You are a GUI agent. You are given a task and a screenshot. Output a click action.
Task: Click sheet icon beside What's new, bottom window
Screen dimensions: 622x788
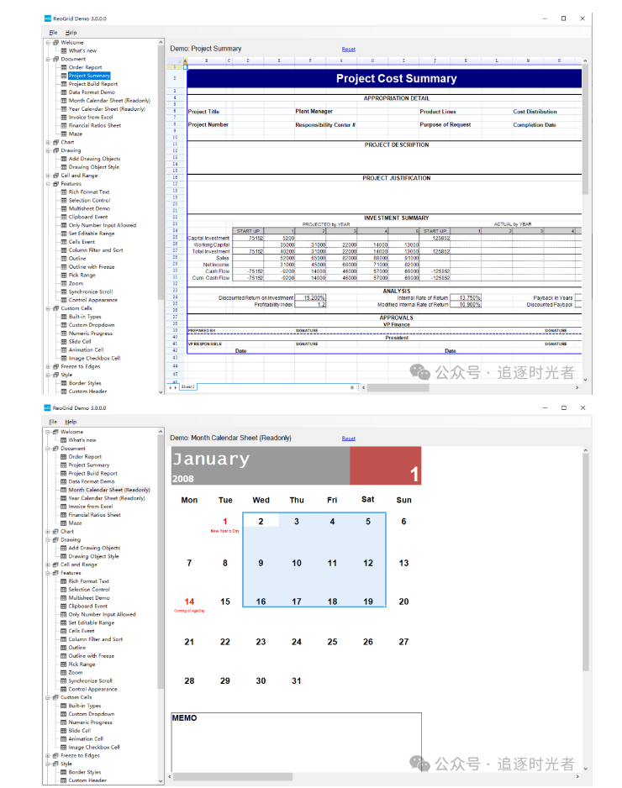point(63,439)
